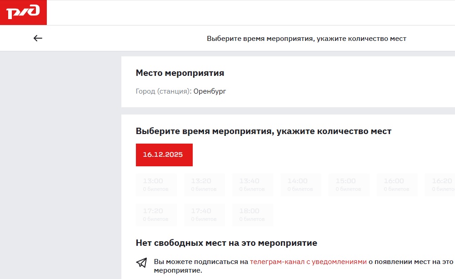This screenshot has width=455, height=279.
Task: Click the RZD logo
Action: coord(23,12)
